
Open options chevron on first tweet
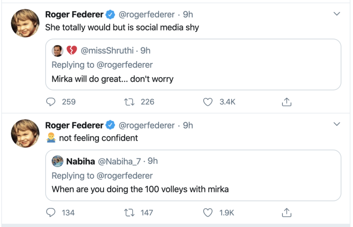337,14
